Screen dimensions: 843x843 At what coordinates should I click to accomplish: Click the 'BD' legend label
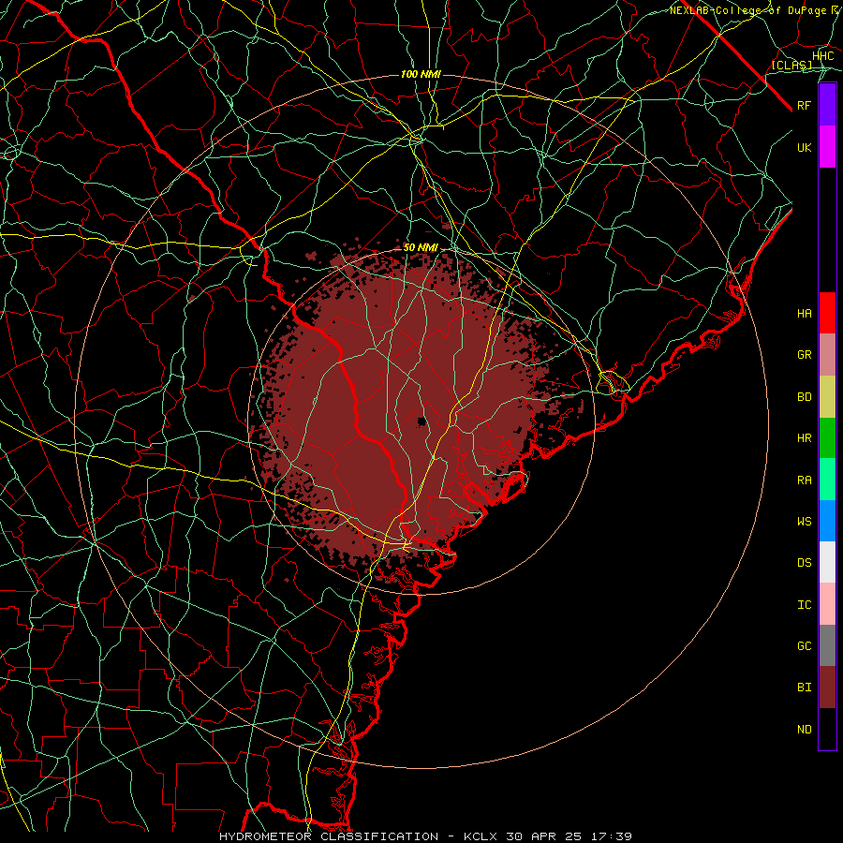[805, 397]
